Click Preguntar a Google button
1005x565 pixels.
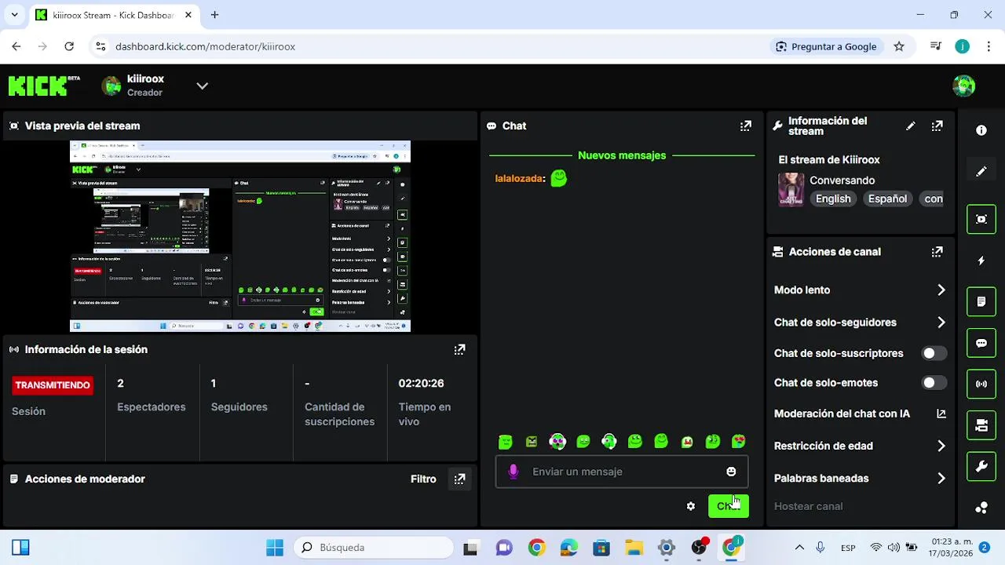coord(826,46)
